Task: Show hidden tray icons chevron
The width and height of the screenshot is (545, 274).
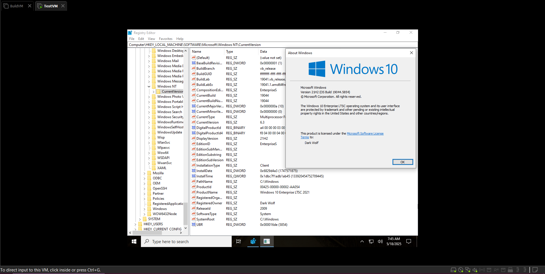Action: pyautogui.click(x=362, y=241)
